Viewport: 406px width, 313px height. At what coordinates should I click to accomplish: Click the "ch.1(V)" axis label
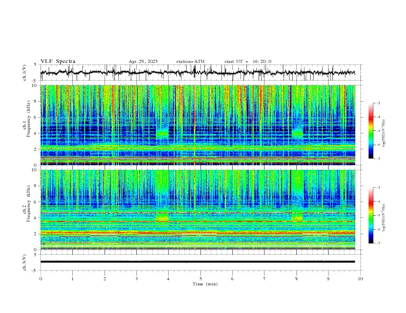(x=25, y=73)
